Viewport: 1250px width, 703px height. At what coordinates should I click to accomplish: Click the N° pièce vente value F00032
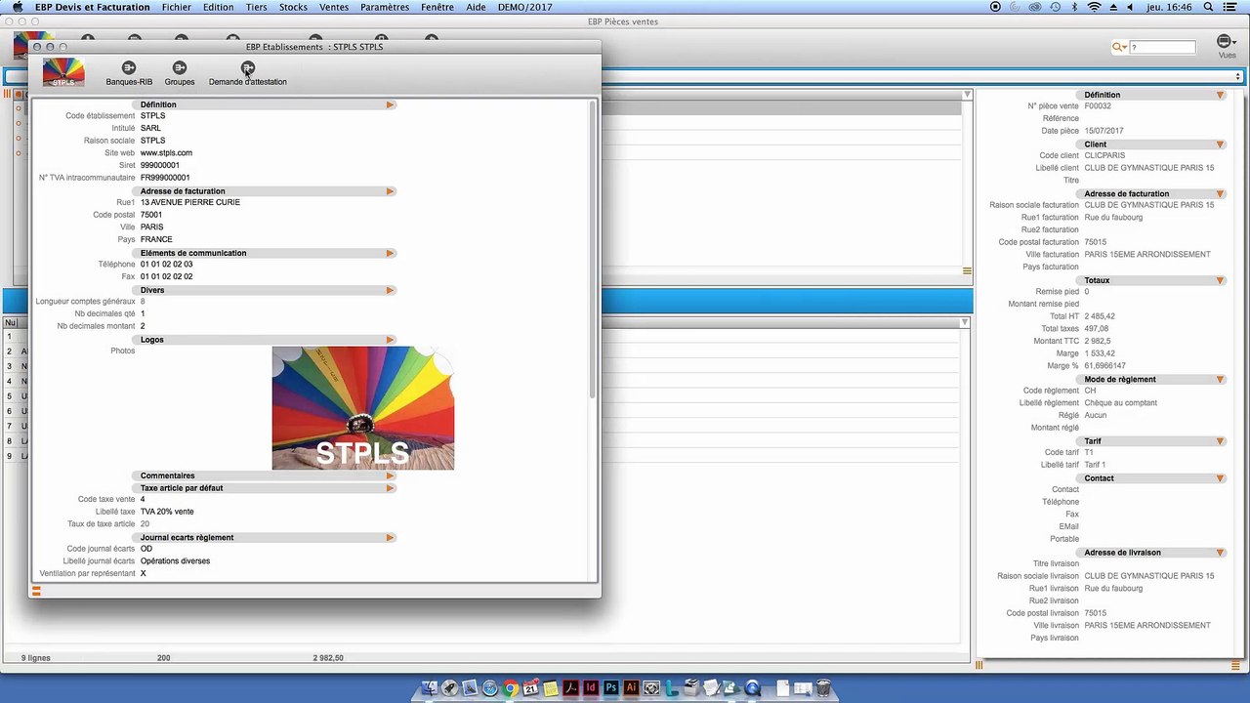tap(1098, 106)
